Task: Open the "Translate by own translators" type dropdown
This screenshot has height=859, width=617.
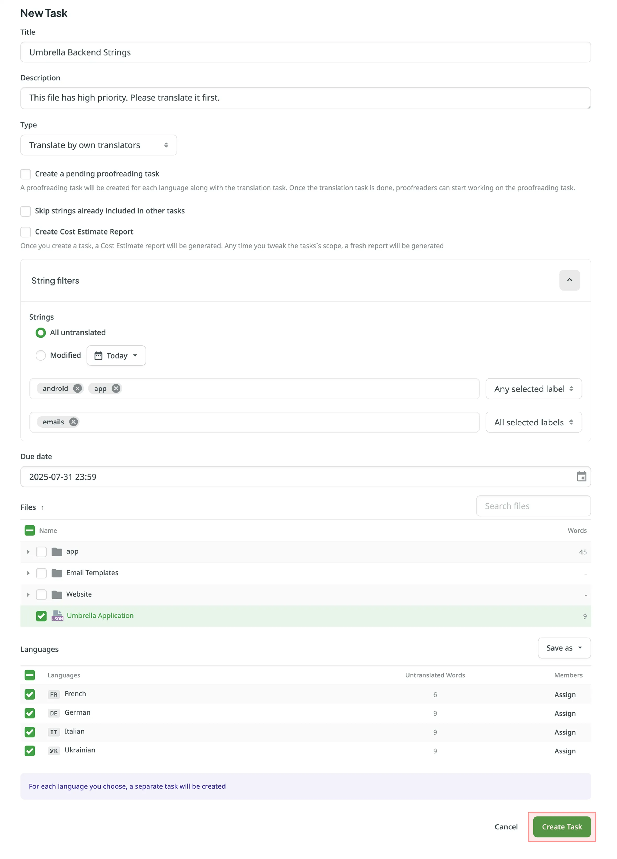Action: pos(99,145)
